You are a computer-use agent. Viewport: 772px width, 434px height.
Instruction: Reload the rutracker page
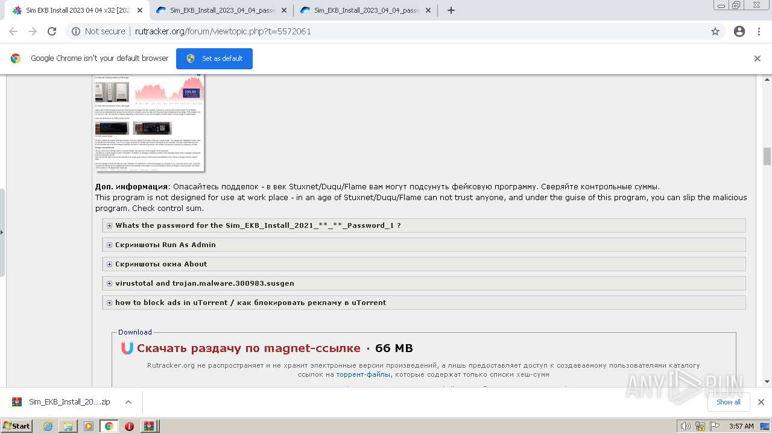coord(52,31)
